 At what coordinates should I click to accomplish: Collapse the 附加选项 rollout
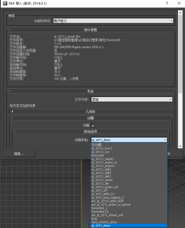[91, 132]
